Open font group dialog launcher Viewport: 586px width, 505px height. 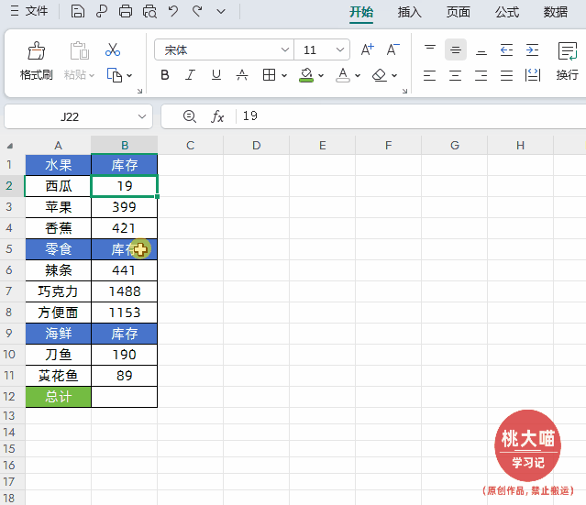[404, 91]
